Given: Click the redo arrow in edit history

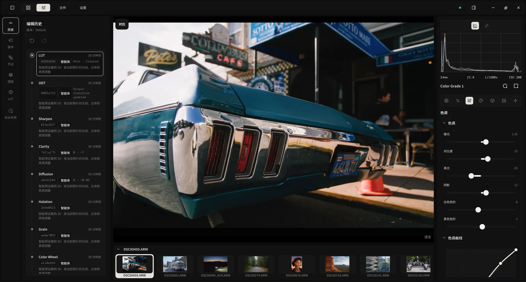Looking at the screenshot, I should (x=44, y=41).
